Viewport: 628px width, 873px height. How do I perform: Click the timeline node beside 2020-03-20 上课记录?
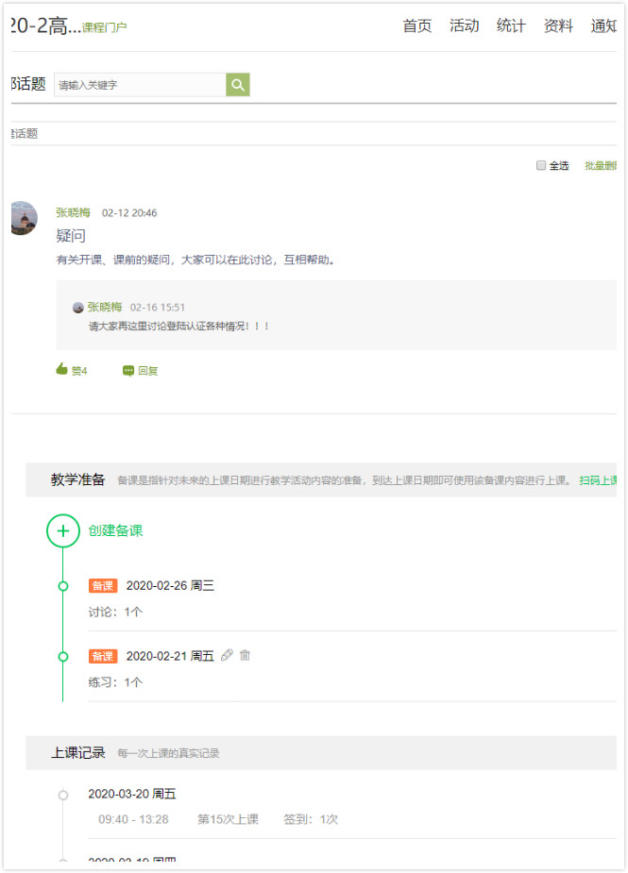point(62,795)
